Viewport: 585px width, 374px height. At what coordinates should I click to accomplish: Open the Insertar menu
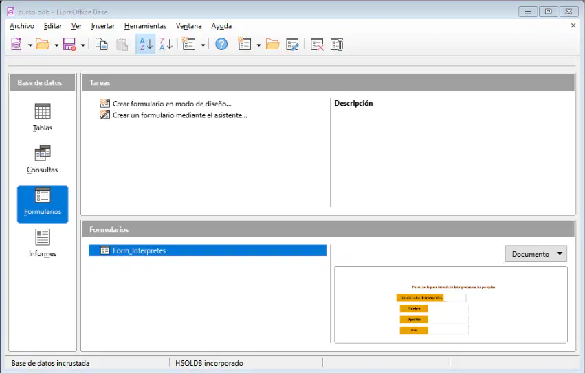coord(103,26)
